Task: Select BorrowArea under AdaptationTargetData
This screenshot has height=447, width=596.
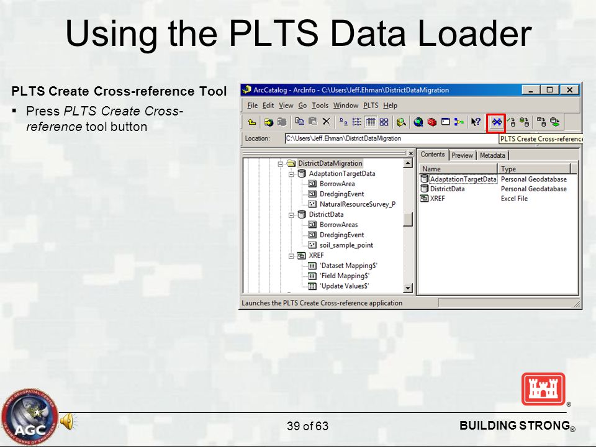Action: tap(337, 184)
